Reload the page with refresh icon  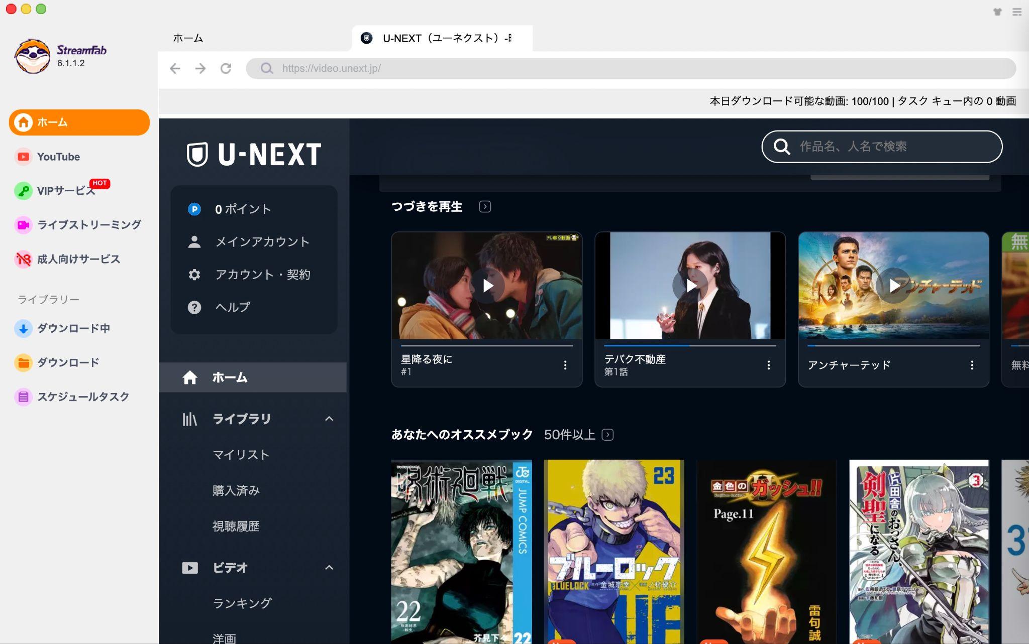[226, 68]
